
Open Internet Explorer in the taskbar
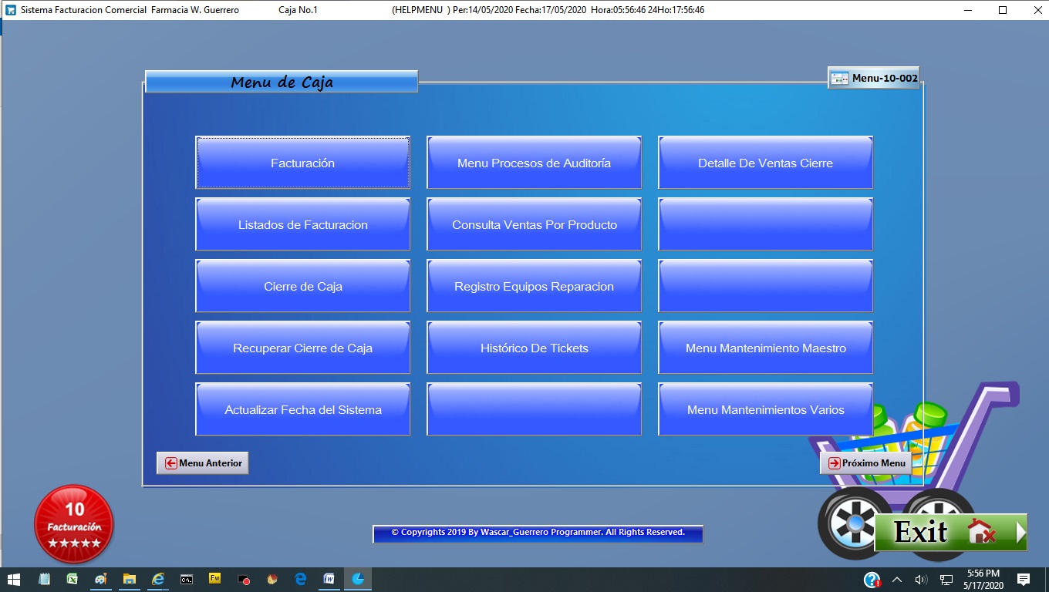click(x=158, y=579)
